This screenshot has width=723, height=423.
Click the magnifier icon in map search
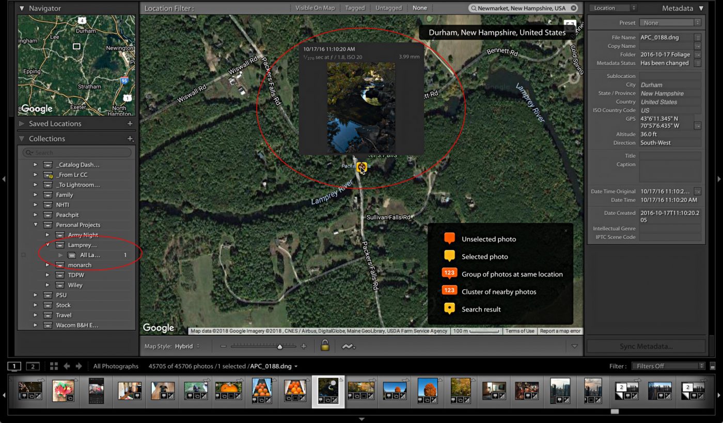tap(474, 8)
